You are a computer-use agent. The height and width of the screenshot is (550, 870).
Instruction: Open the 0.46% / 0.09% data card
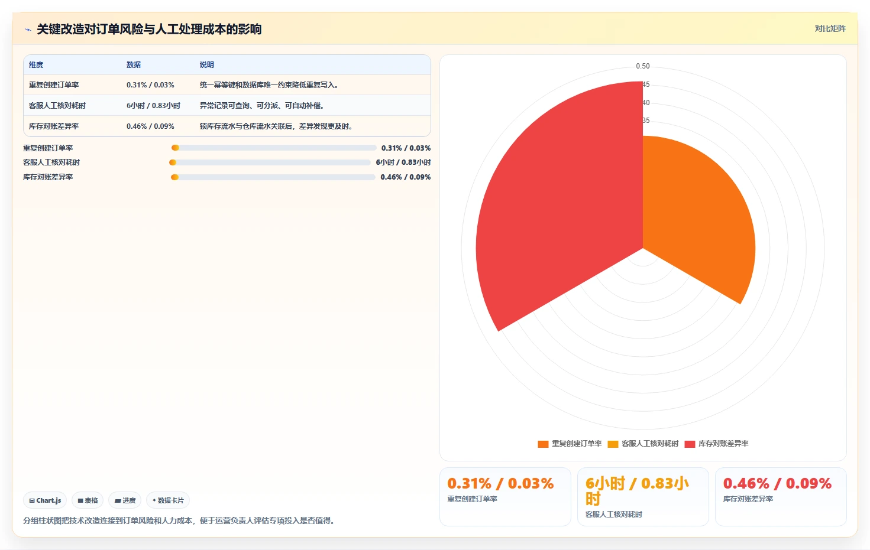pos(781,497)
